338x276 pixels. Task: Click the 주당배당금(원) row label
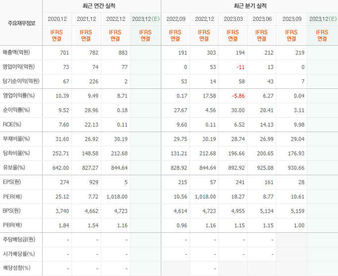click(x=19, y=239)
